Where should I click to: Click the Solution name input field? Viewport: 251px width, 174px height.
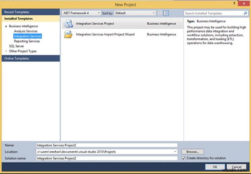[107, 158]
